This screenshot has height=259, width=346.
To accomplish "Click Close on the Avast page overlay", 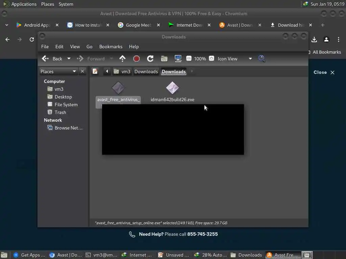I will point(324,73).
